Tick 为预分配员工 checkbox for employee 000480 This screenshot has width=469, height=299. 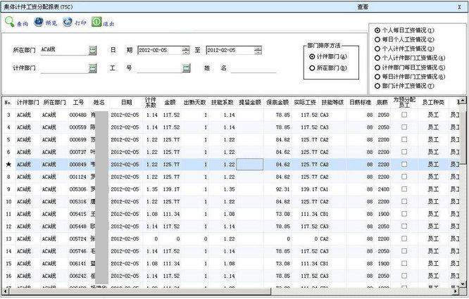coord(404,115)
